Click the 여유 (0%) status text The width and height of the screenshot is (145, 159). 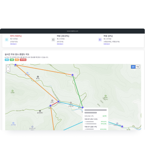[x=108, y=36]
